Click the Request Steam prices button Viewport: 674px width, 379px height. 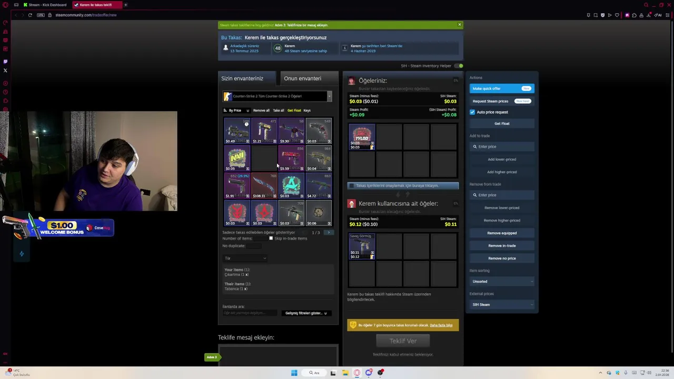502,101
